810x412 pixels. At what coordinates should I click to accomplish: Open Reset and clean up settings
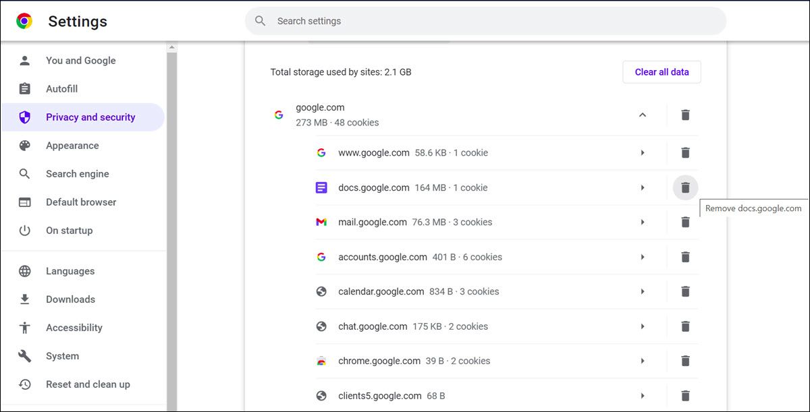coord(87,384)
